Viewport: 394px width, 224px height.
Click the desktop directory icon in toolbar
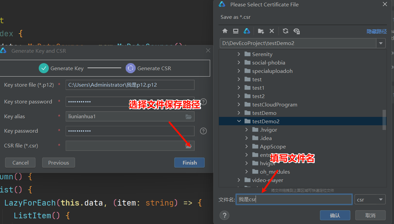(236, 31)
